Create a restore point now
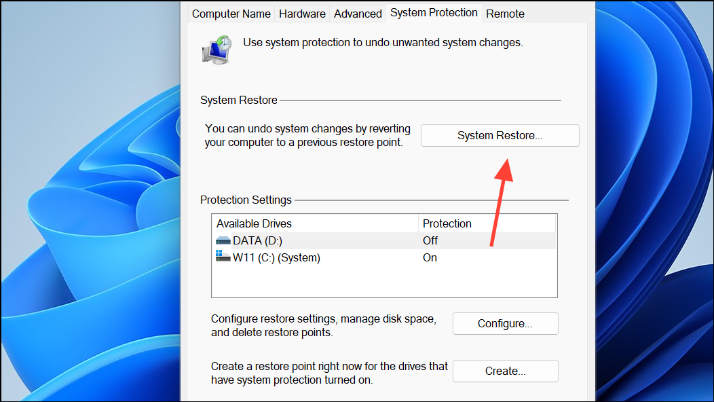Image resolution: width=714 pixels, height=402 pixels. tap(505, 371)
